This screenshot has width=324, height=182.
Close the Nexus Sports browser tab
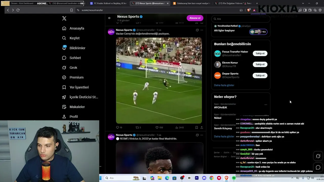coord(168,3)
